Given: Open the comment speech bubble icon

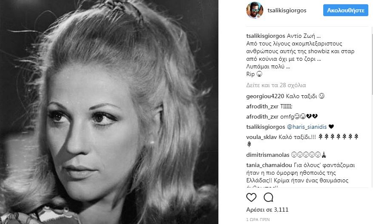Looking at the screenshot, I should click(x=268, y=197).
